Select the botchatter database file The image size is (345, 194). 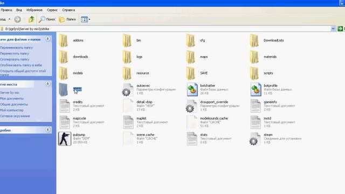click(208, 89)
